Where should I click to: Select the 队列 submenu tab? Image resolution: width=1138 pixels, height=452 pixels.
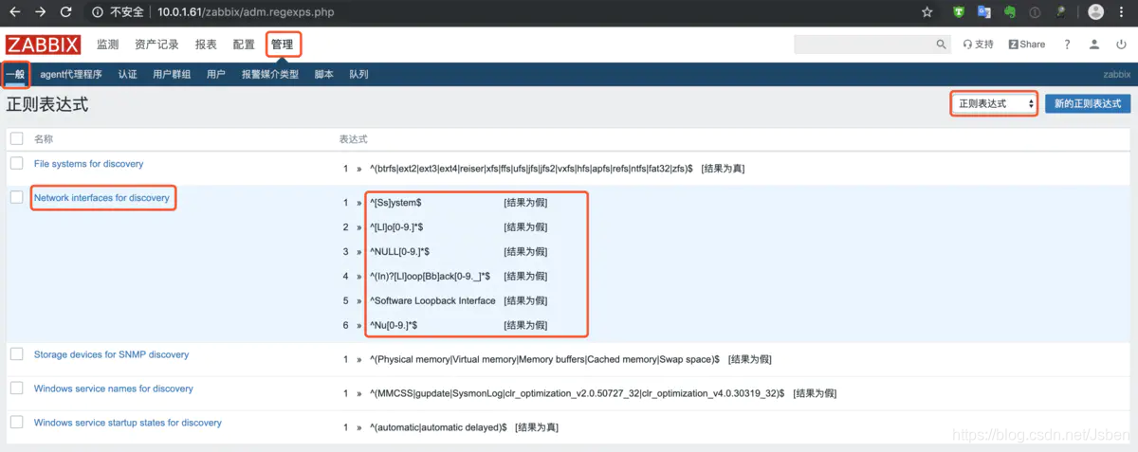tap(359, 74)
